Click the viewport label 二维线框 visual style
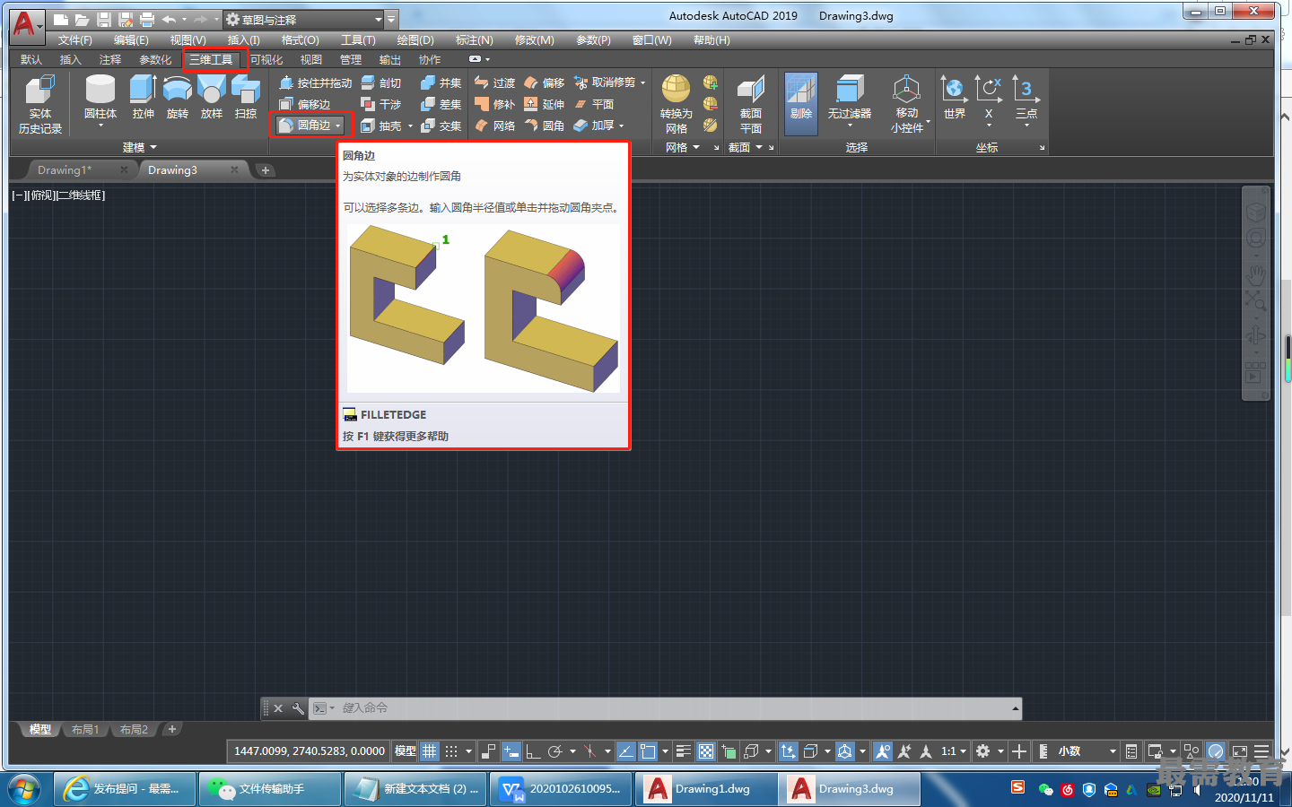The height and width of the screenshot is (807, 1292). pos(82,195)
